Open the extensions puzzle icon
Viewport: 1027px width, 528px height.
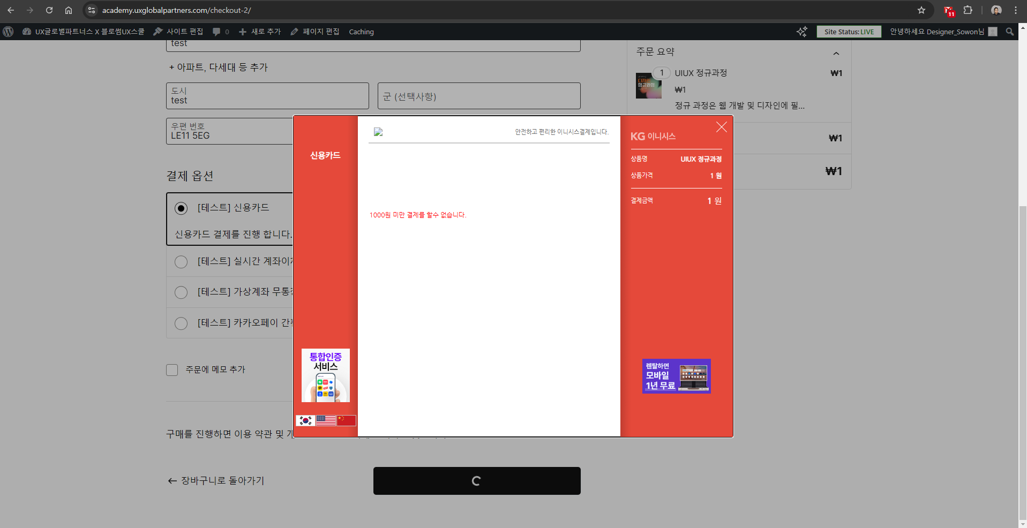coord(968,10)
